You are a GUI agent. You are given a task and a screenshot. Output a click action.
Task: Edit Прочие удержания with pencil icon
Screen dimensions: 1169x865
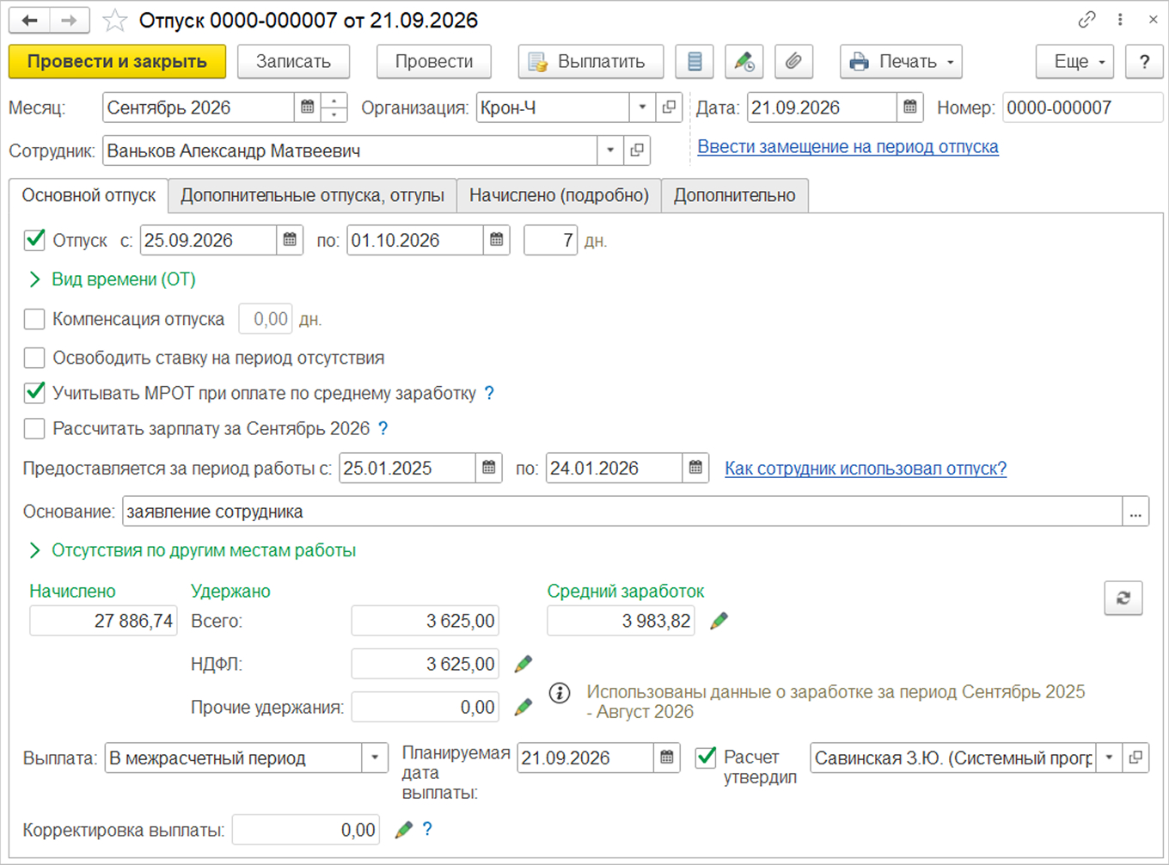(x=523, y=707)
